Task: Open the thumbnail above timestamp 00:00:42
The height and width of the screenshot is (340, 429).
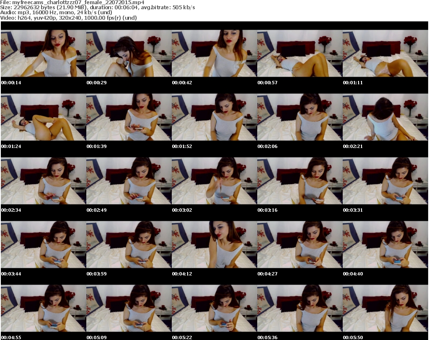Action: 214,53
